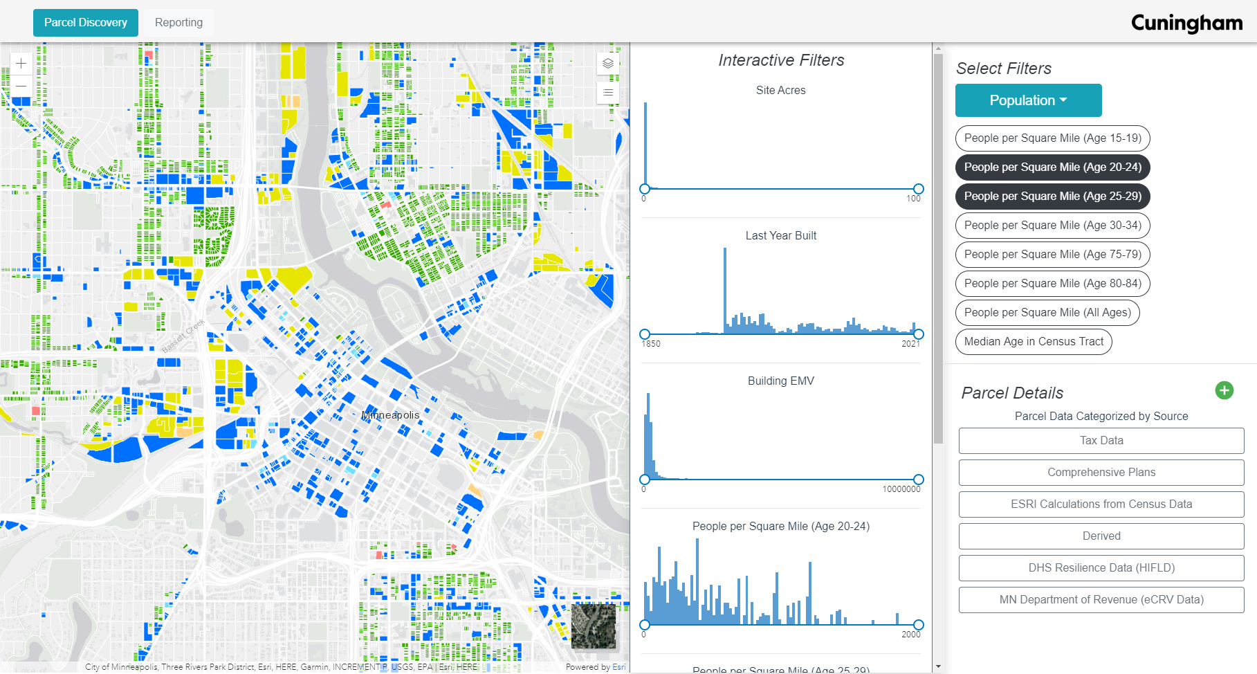
Task: Expand the Comprehensive Plans category
Action: pos(1101,473)
